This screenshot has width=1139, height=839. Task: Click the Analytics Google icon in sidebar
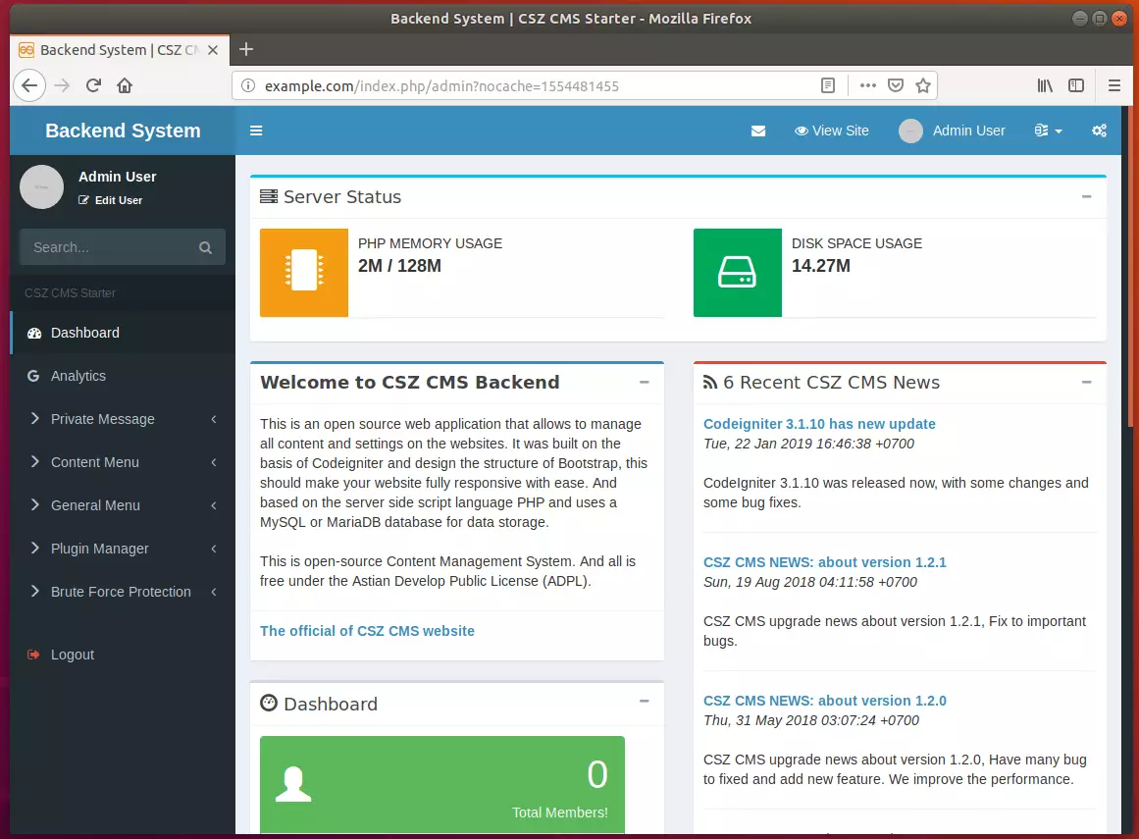pos(33,376)
